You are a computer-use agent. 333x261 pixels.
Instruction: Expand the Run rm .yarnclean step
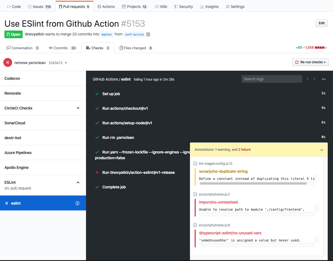(118, 138)
